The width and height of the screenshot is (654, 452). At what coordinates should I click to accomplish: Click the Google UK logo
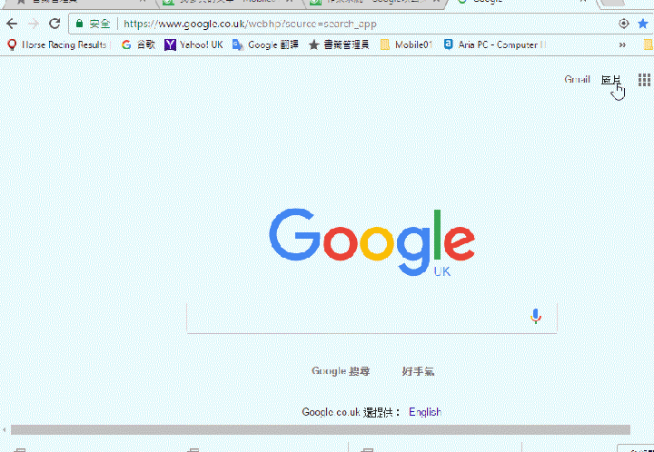[x=372, y=242]
